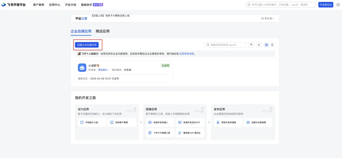Switch to grid view layout

point(267,45)
